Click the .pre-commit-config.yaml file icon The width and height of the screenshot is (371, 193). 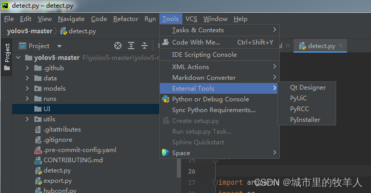point(38,150)
